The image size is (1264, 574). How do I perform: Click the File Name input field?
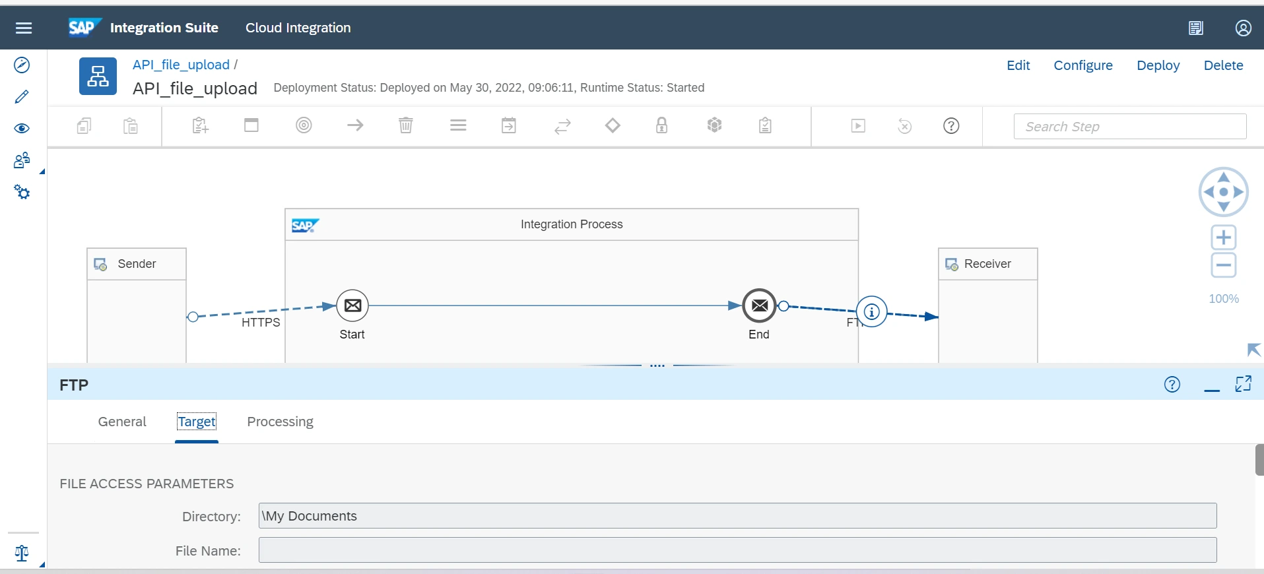[737, 550]
